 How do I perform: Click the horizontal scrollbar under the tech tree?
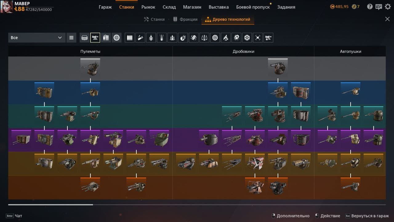50,204
